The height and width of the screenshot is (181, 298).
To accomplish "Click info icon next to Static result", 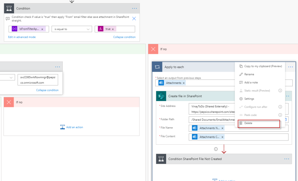I will coord(280,90).
